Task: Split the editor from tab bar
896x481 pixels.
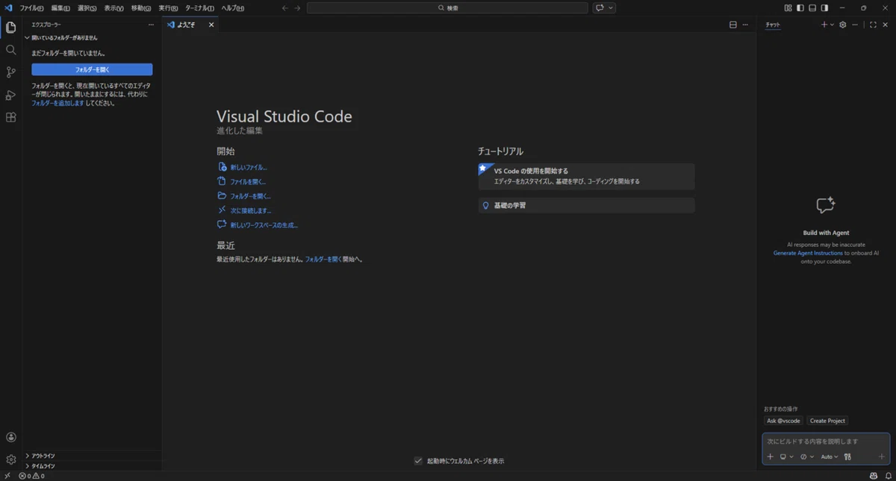Action: (x=732, y=25)
